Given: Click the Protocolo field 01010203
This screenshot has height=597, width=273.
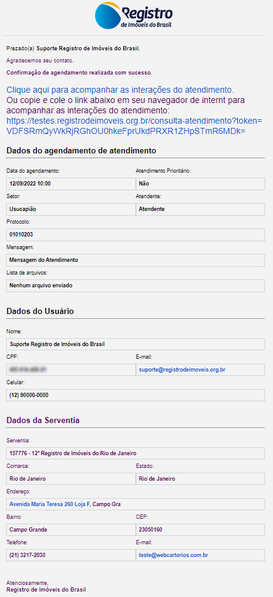Looking at the screenshot, I should click(136, 235).
